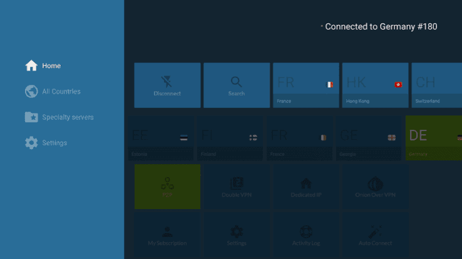The width and height of the screenshot is (462, 259).
Task: Open All Countries globe icon
Action: tap(31, 92)
